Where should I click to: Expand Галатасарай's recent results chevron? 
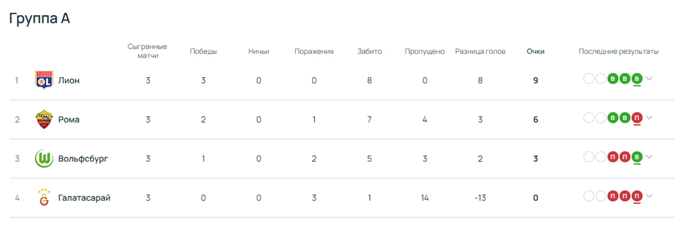tap(649, 196)
